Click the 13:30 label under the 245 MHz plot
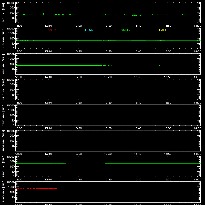 108,26
